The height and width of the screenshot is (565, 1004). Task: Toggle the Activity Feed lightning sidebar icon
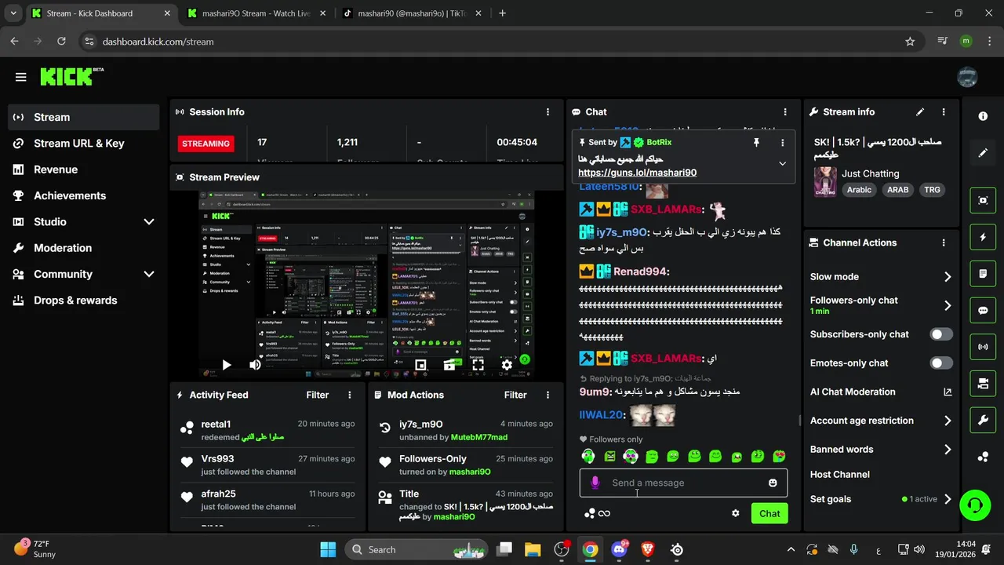pos(983,237)
